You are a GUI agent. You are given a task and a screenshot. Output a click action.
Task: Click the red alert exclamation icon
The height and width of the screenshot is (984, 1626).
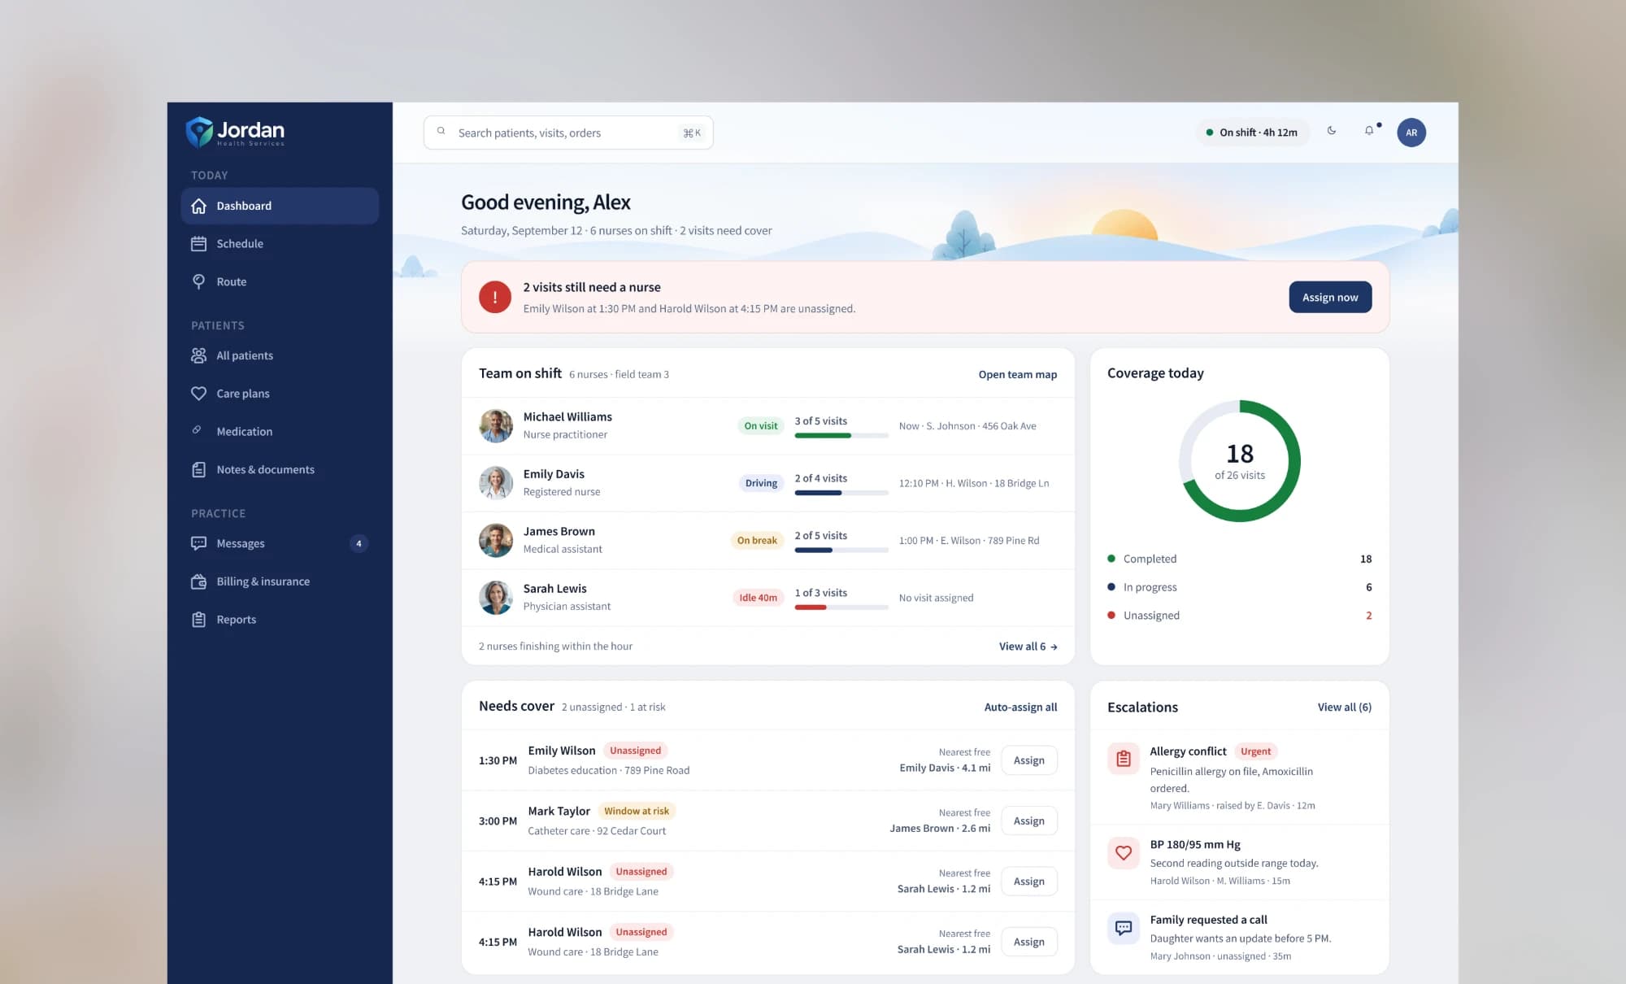[x=495, y=297]
